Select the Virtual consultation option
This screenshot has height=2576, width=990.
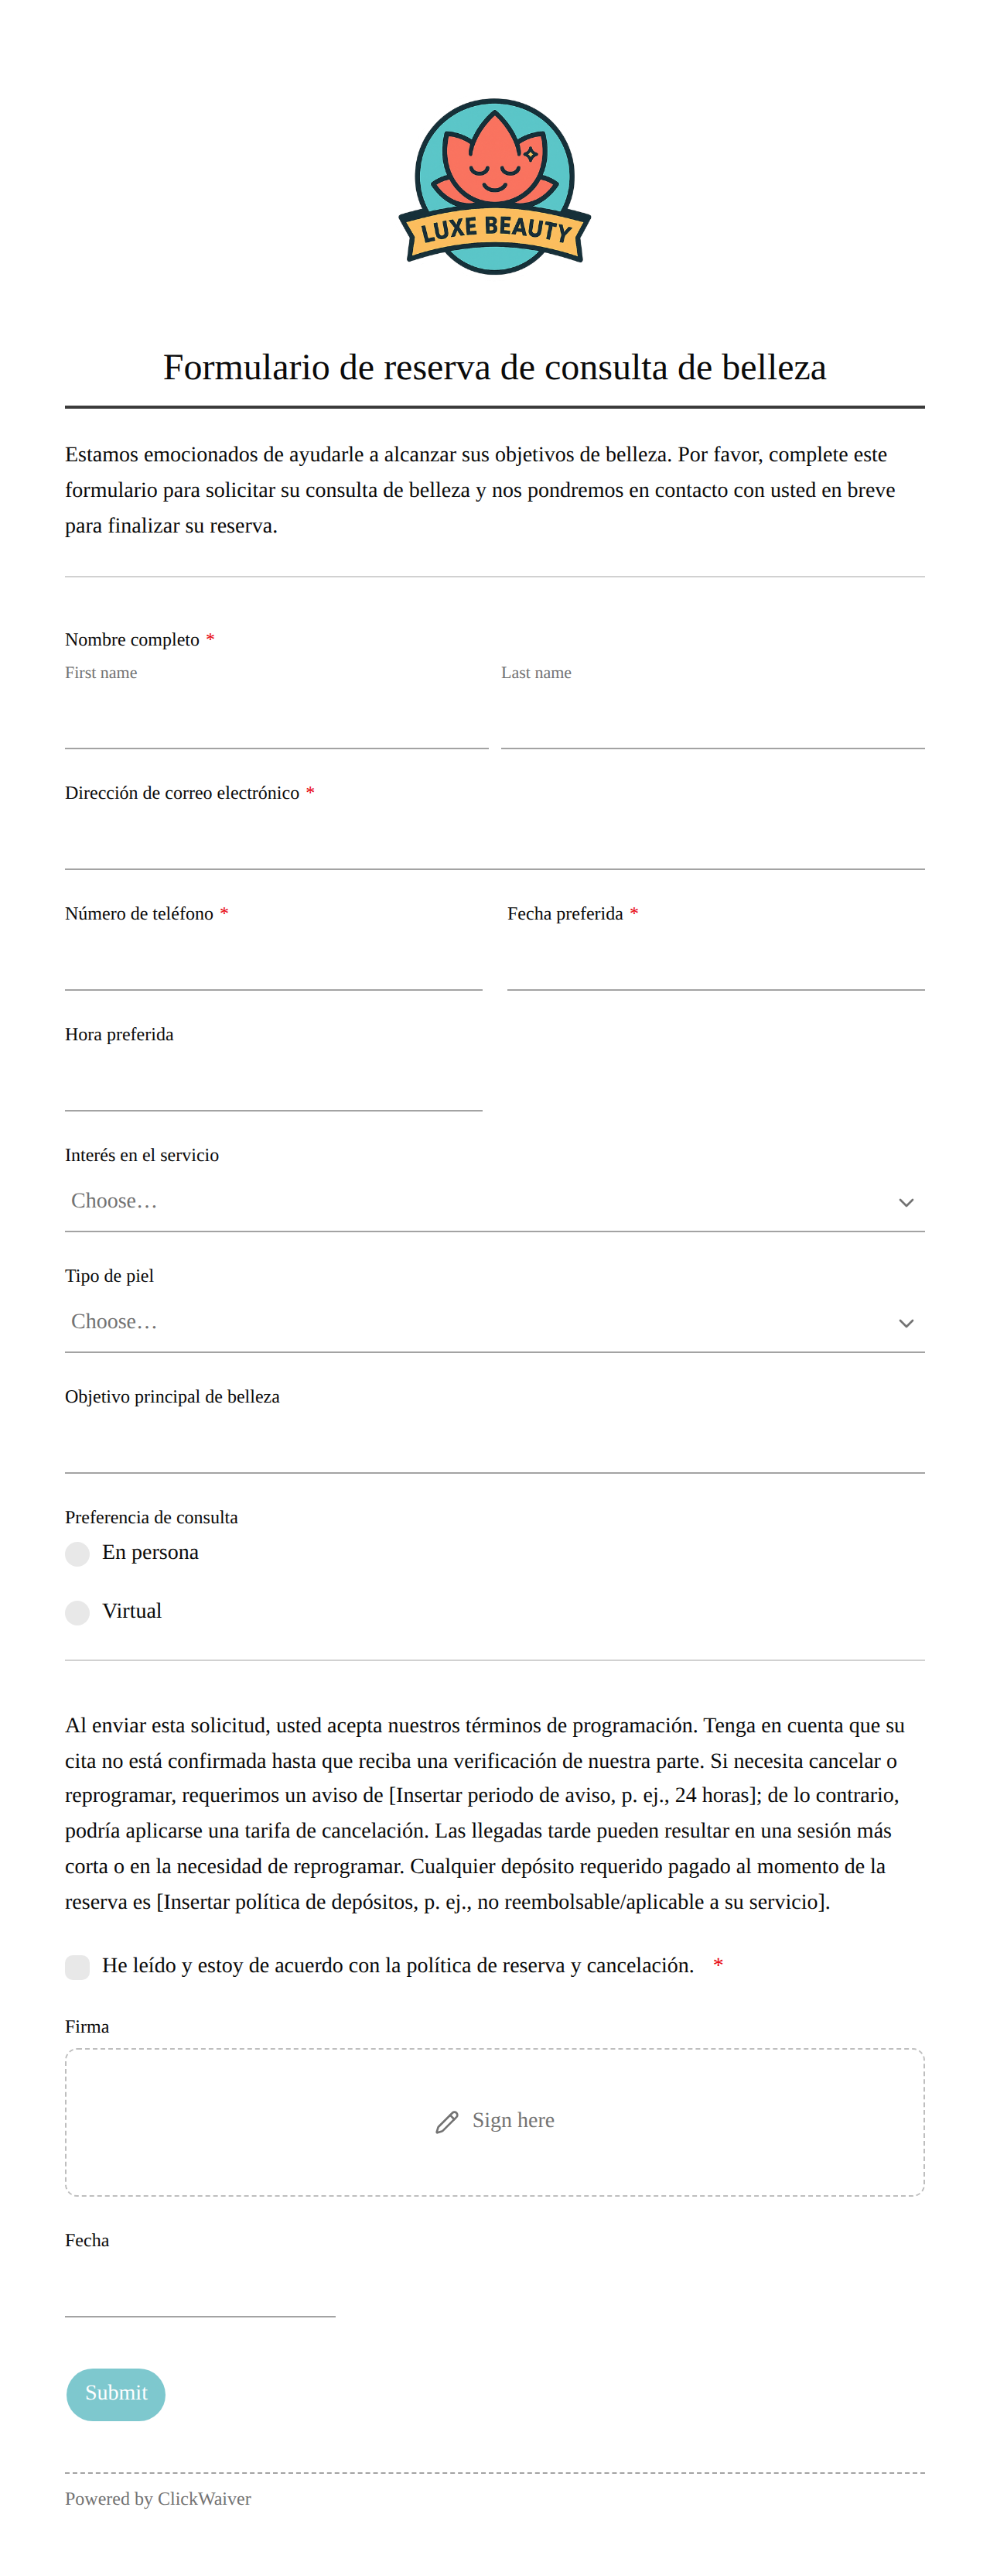tap(78, 1612)
